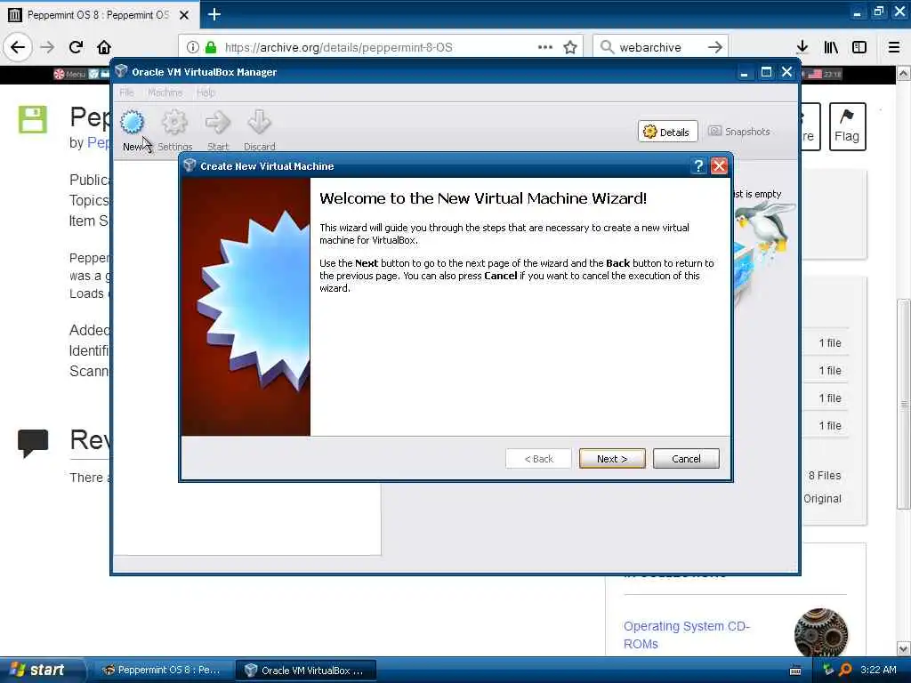911x683 pixels.
Task: Show the Details pane in VirtualBox Manager
Action: coord(667,132)
